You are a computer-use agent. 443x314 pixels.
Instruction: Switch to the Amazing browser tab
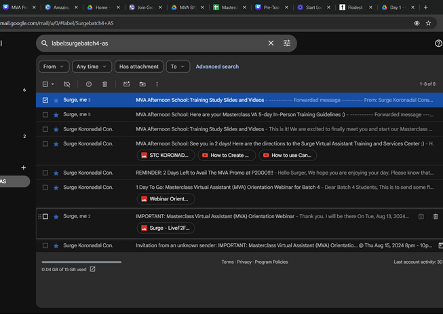pos(62,7)
